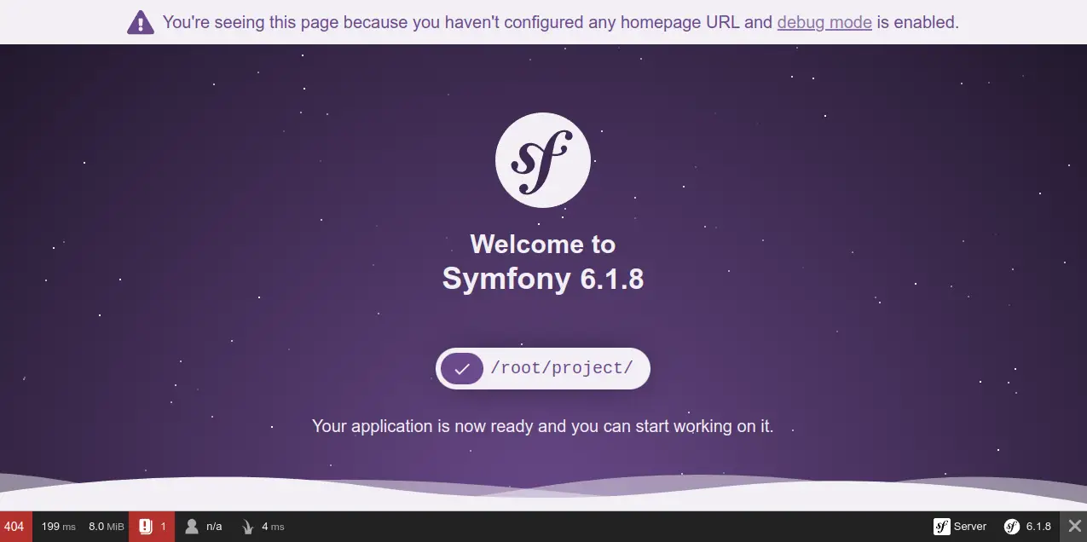The width and height of the screenshot is (1087, 542).
Task: Open the 4 ms Twig render panel
Action: [x=273, y=527]
